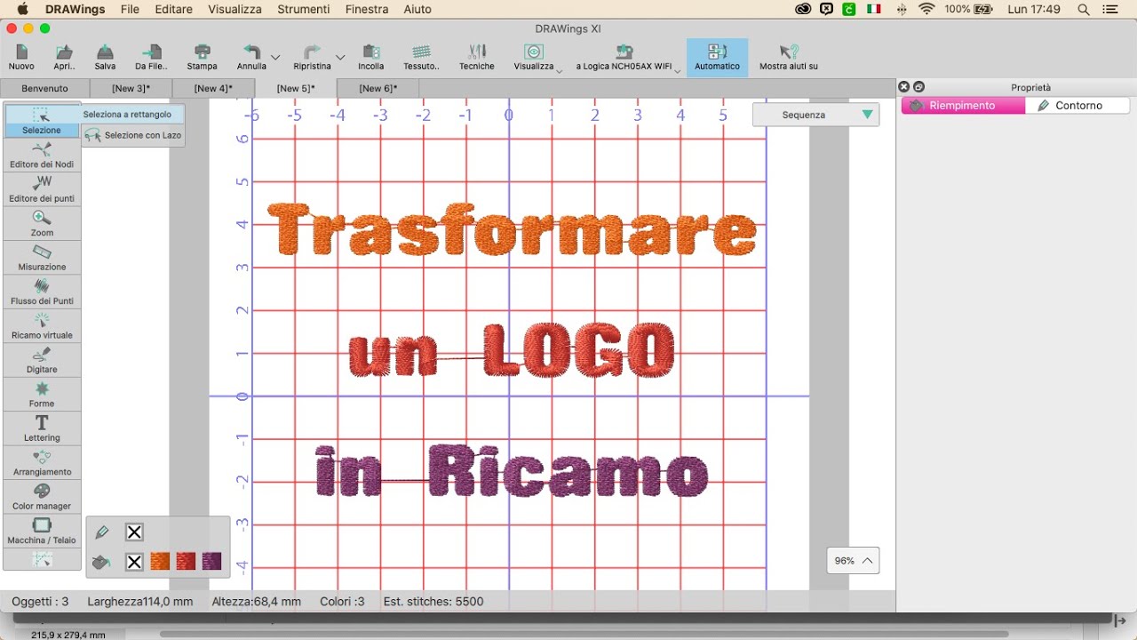Open the Editare menu
This screenshot has width=1137, height=640.
173,9
